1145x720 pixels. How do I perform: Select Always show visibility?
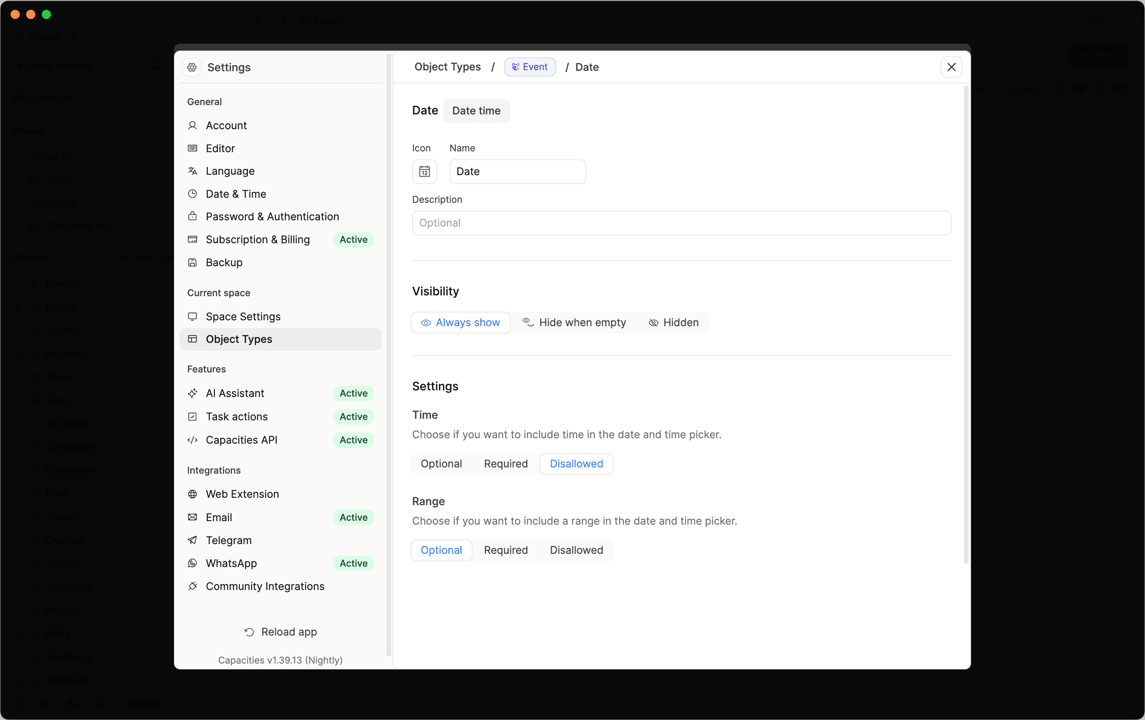[x=460, y=323]
